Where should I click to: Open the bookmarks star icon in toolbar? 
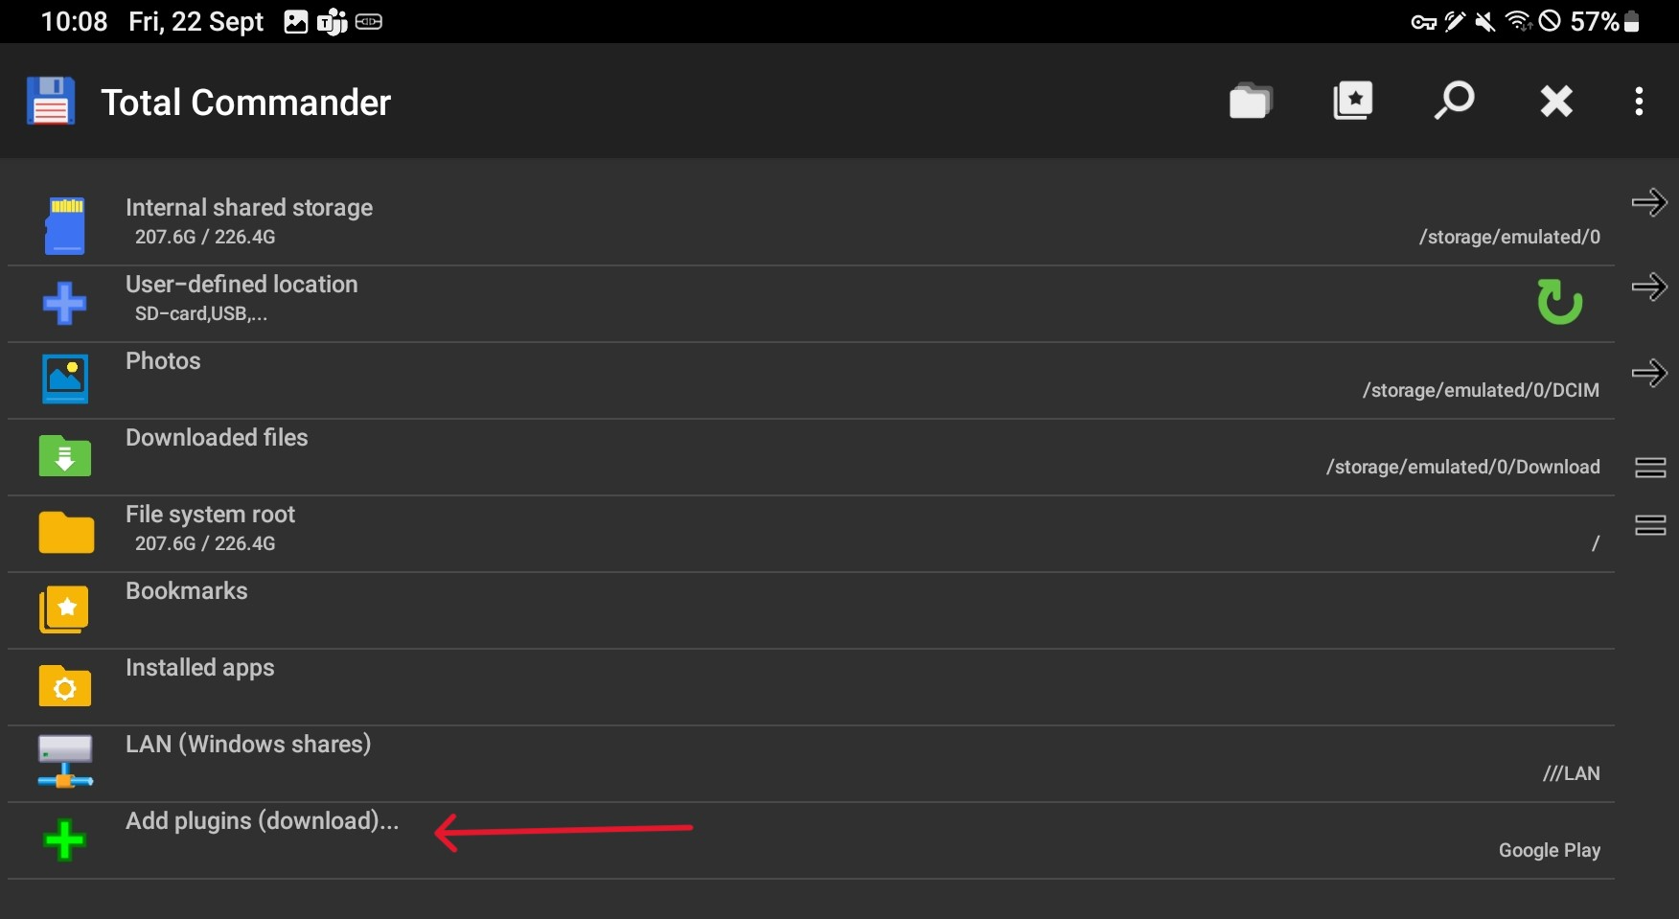pyautogui.click(x=1352, y=101)
